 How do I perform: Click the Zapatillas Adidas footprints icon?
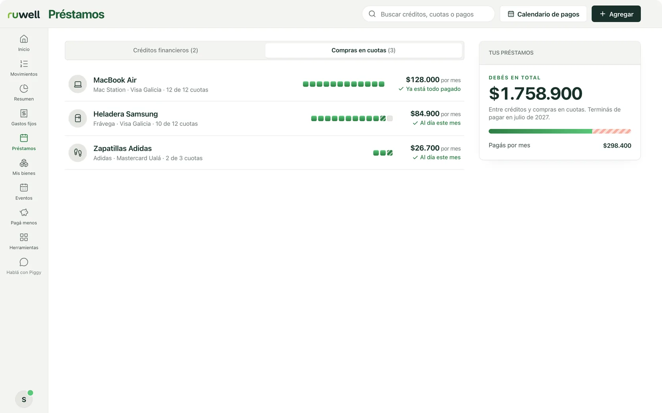pos(78,153)
